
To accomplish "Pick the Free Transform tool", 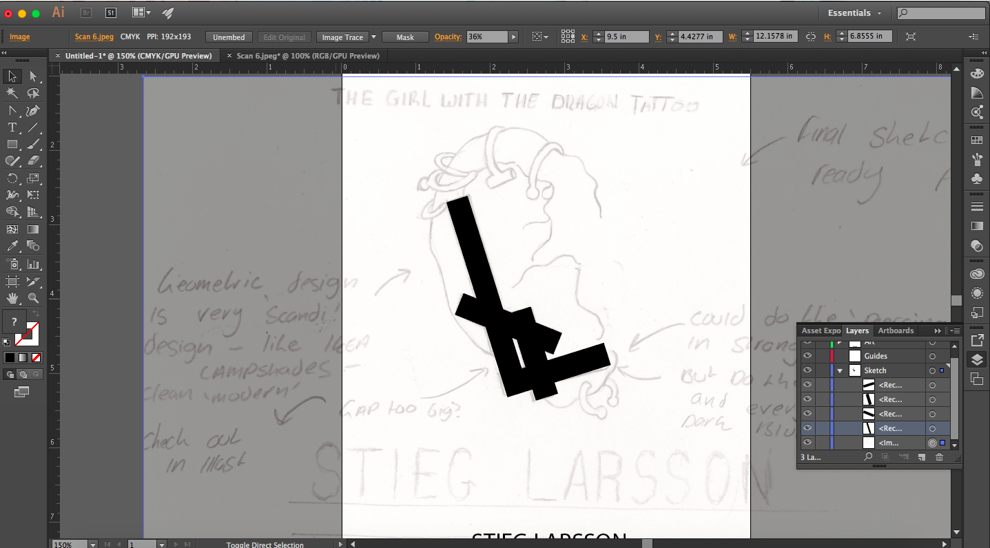I will pyautogui.click(x=33, y=195).
